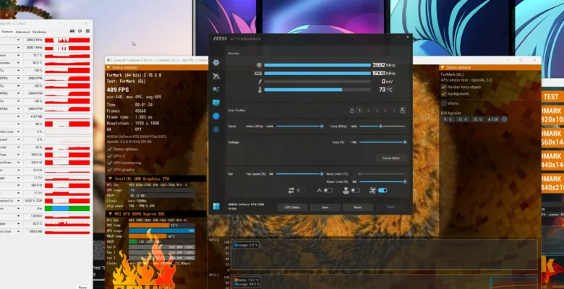Viewport: 564px width, 289px height.
Task: Open GPU-Z dropdown on the 11.7 V row
Action: 18,178
